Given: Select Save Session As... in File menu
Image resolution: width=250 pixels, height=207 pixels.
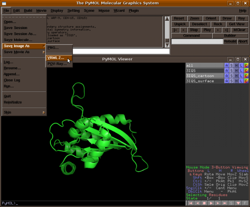Looking at the screenshot, I should tap(20, 34).
